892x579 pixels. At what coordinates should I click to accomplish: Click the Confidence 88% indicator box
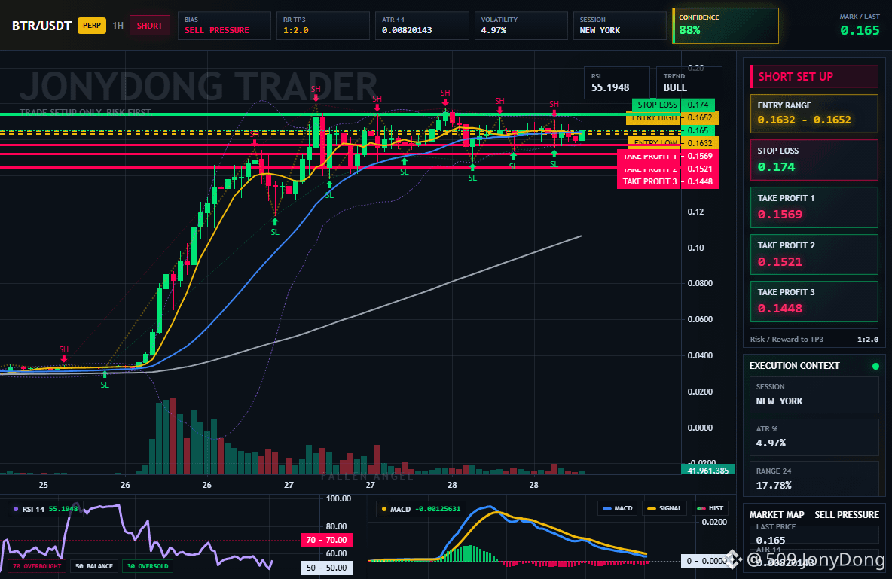tap(726, 26)
